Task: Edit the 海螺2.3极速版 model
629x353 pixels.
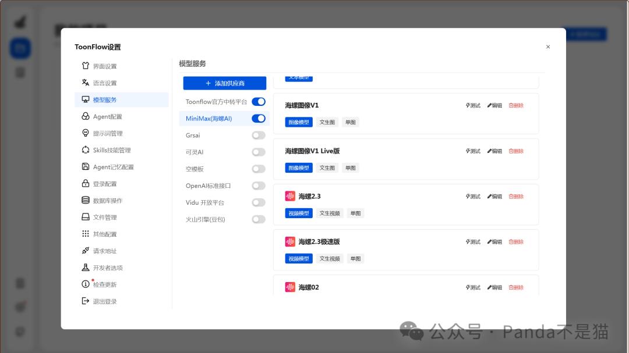Action: tap(494, 241)
